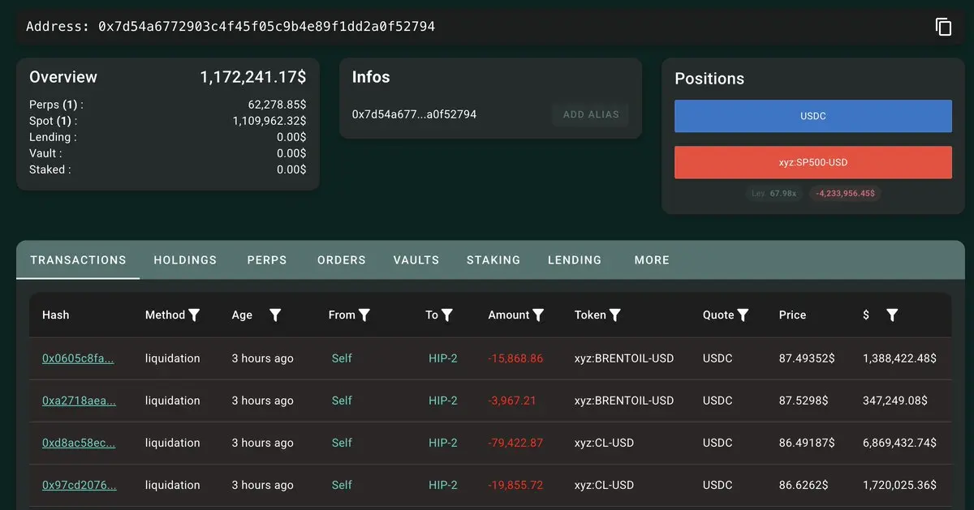Image resolution: width=974 pixels, height=510 pixels.
Task: Click the Lev 67.98x leverage chip
Action: pyautogui.click(x=774, y=194)
